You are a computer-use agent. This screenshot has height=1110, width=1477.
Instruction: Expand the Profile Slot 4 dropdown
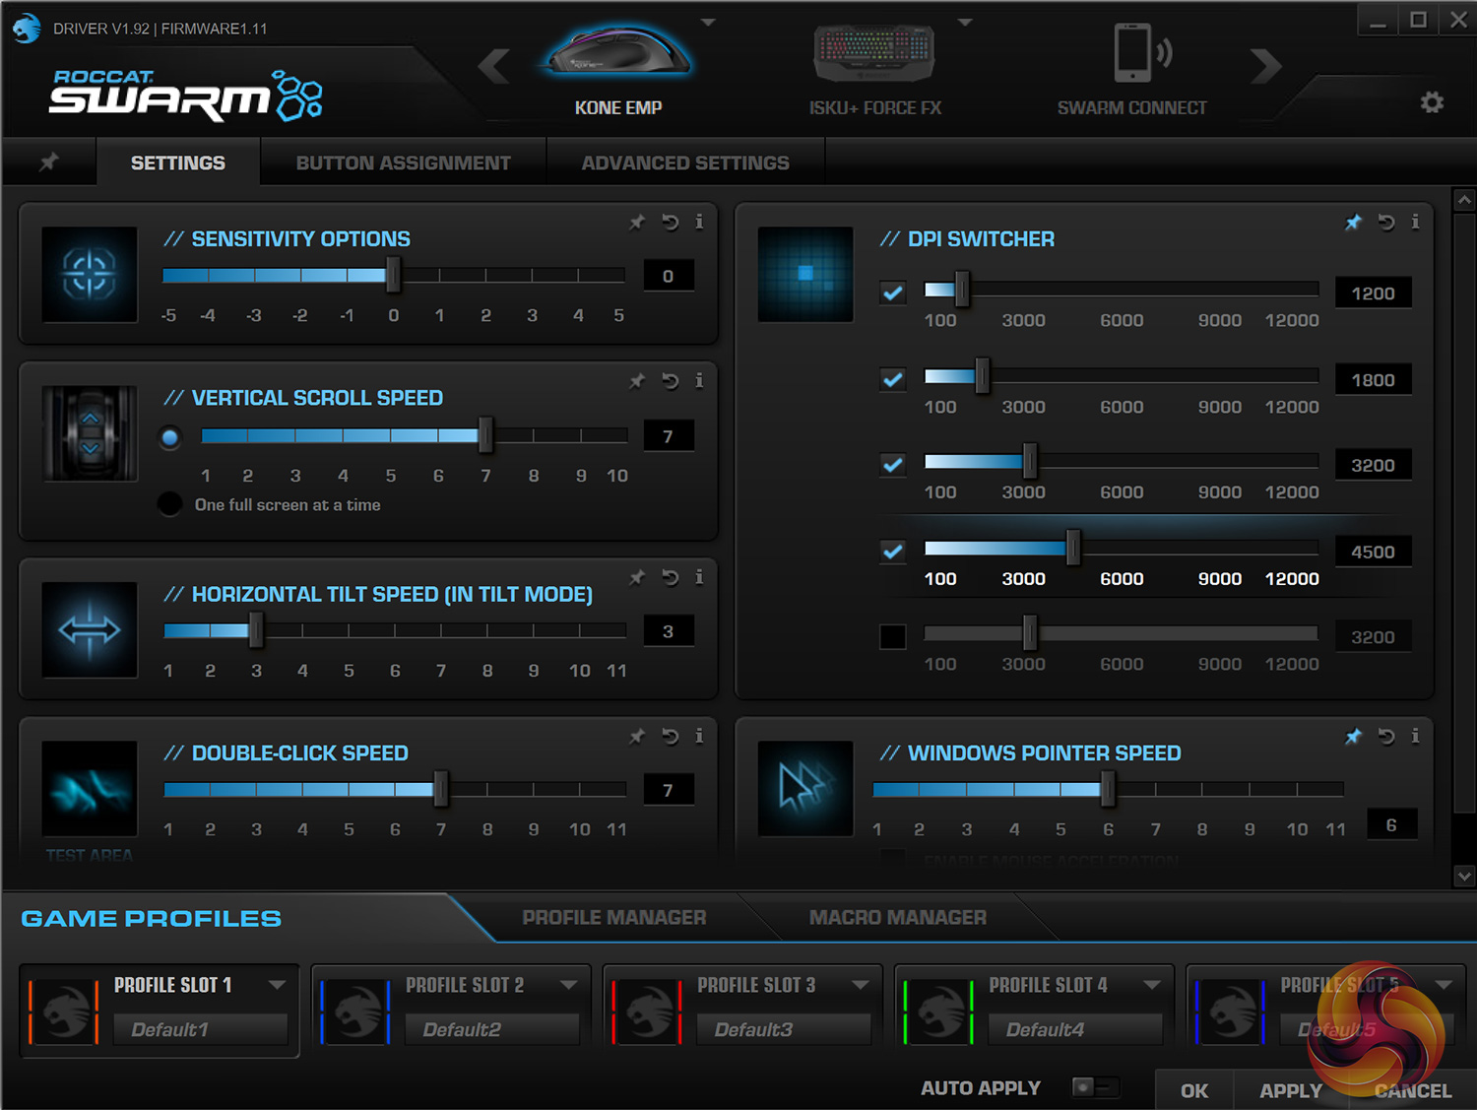point(1151,985)
